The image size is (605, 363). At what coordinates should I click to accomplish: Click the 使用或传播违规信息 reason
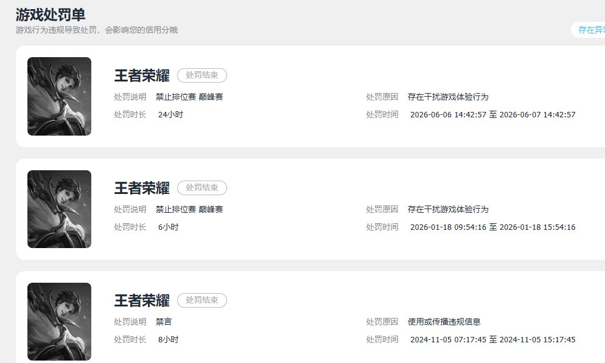[444, 322]
